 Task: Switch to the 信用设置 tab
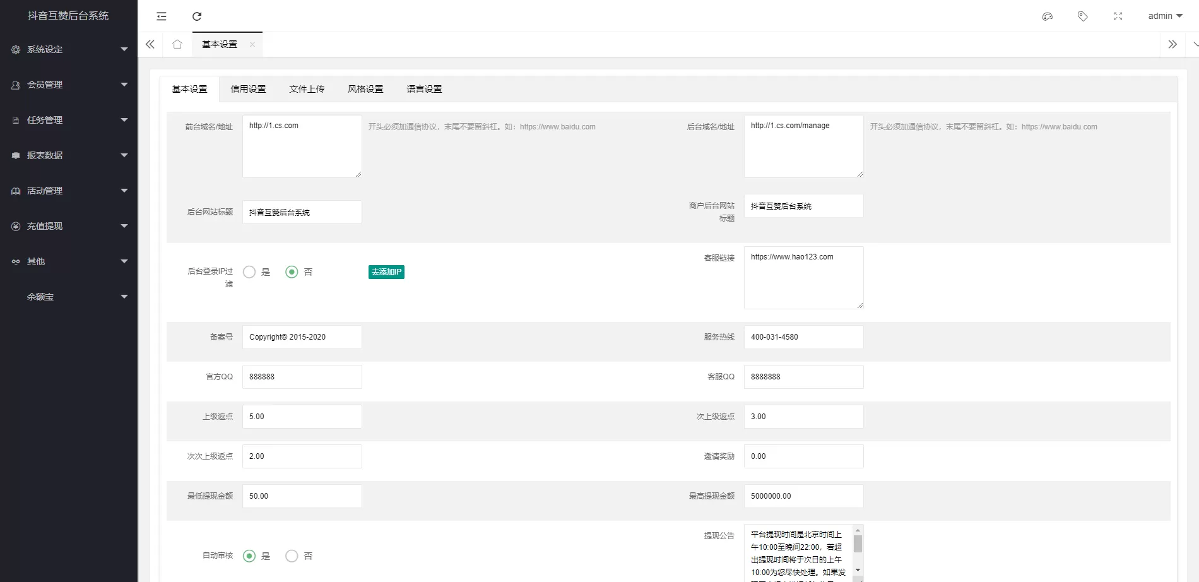click(x=248, y=89)
